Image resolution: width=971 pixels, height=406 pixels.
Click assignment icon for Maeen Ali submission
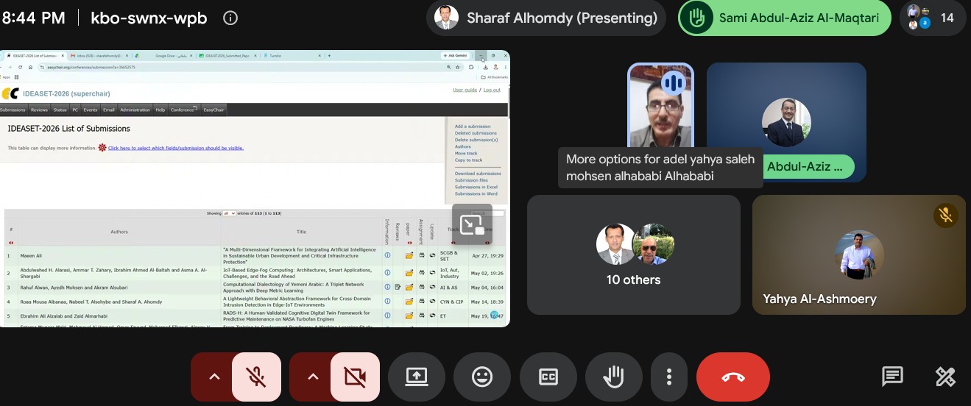(x=422, y=254)
